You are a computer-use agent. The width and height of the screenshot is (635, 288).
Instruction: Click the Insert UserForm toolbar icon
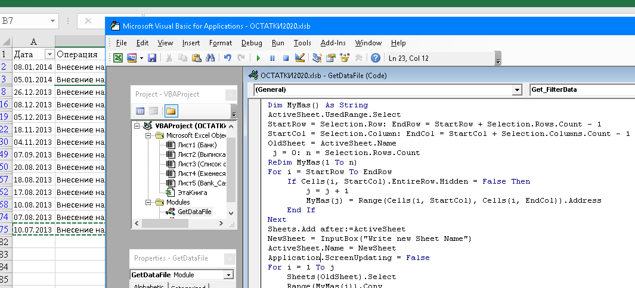pos(132,58)
